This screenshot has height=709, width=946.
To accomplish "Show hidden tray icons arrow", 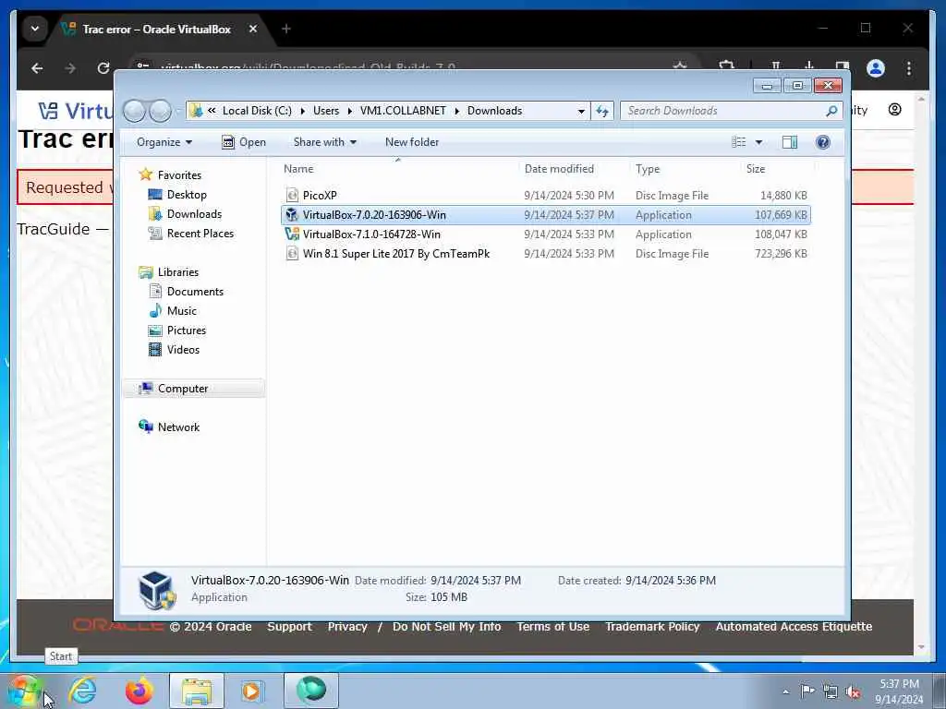I will coord(785,691).
